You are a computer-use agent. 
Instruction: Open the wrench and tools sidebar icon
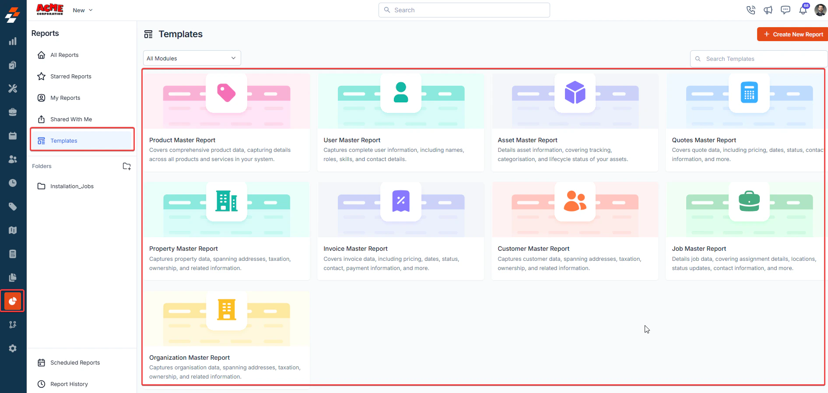pyautogui.click(x=13, y=88)
